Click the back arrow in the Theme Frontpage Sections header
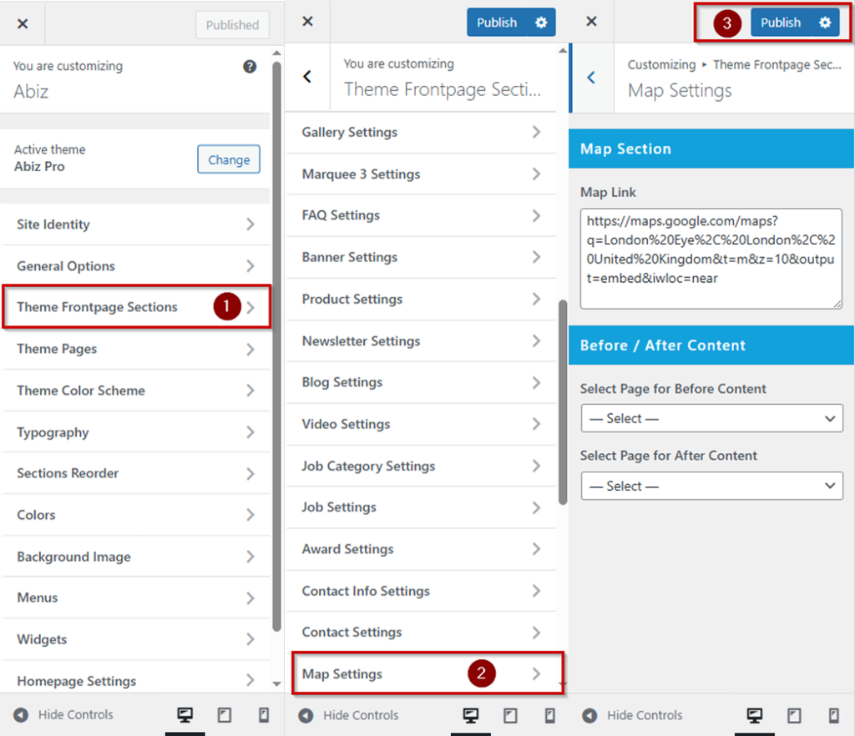The height and width of the screenshot is (736, 855). 307,77
